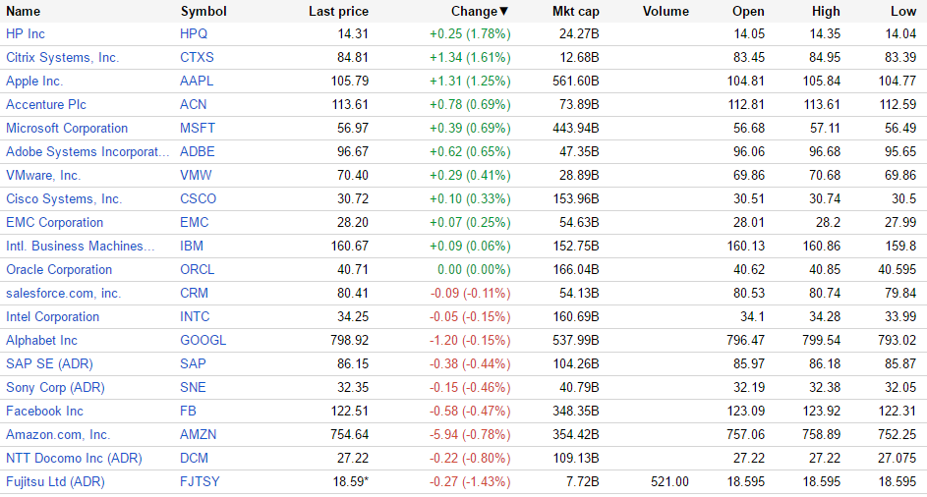Open Citrix Systems, Inc. link

click(x=62, y=57)
